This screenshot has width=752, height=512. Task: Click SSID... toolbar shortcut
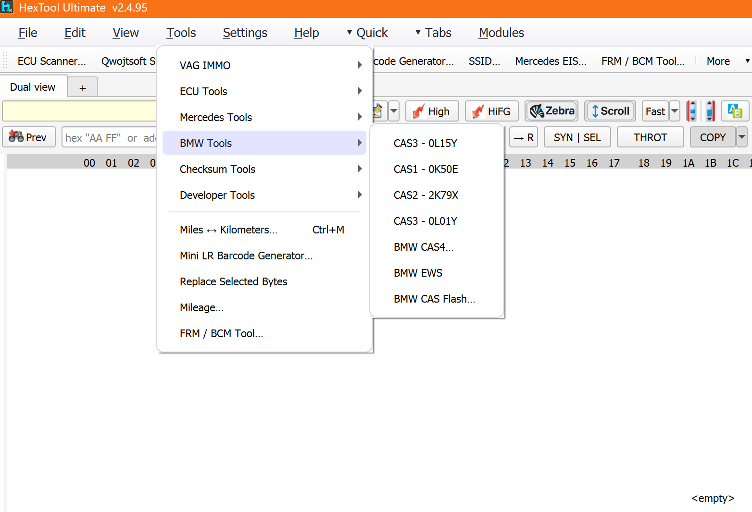click(485, 61)
